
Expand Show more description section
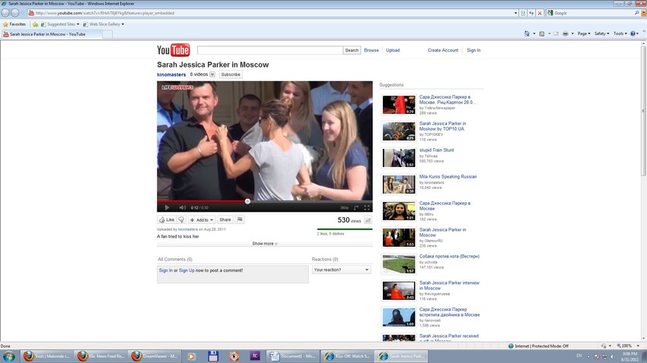point(264,244)
